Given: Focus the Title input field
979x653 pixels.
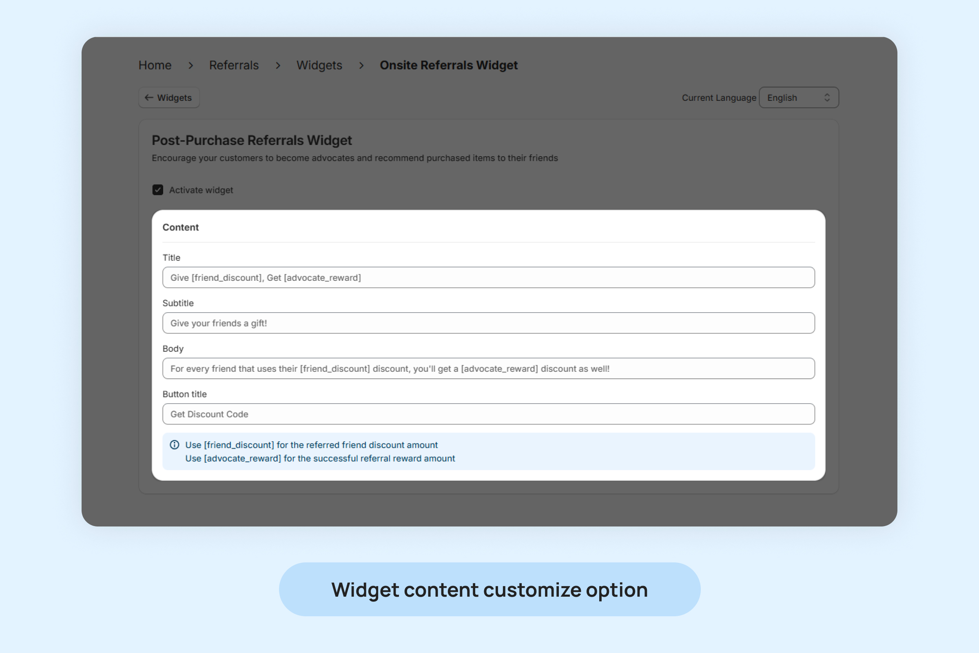Looking at the screenshot, I should point(488,278).
